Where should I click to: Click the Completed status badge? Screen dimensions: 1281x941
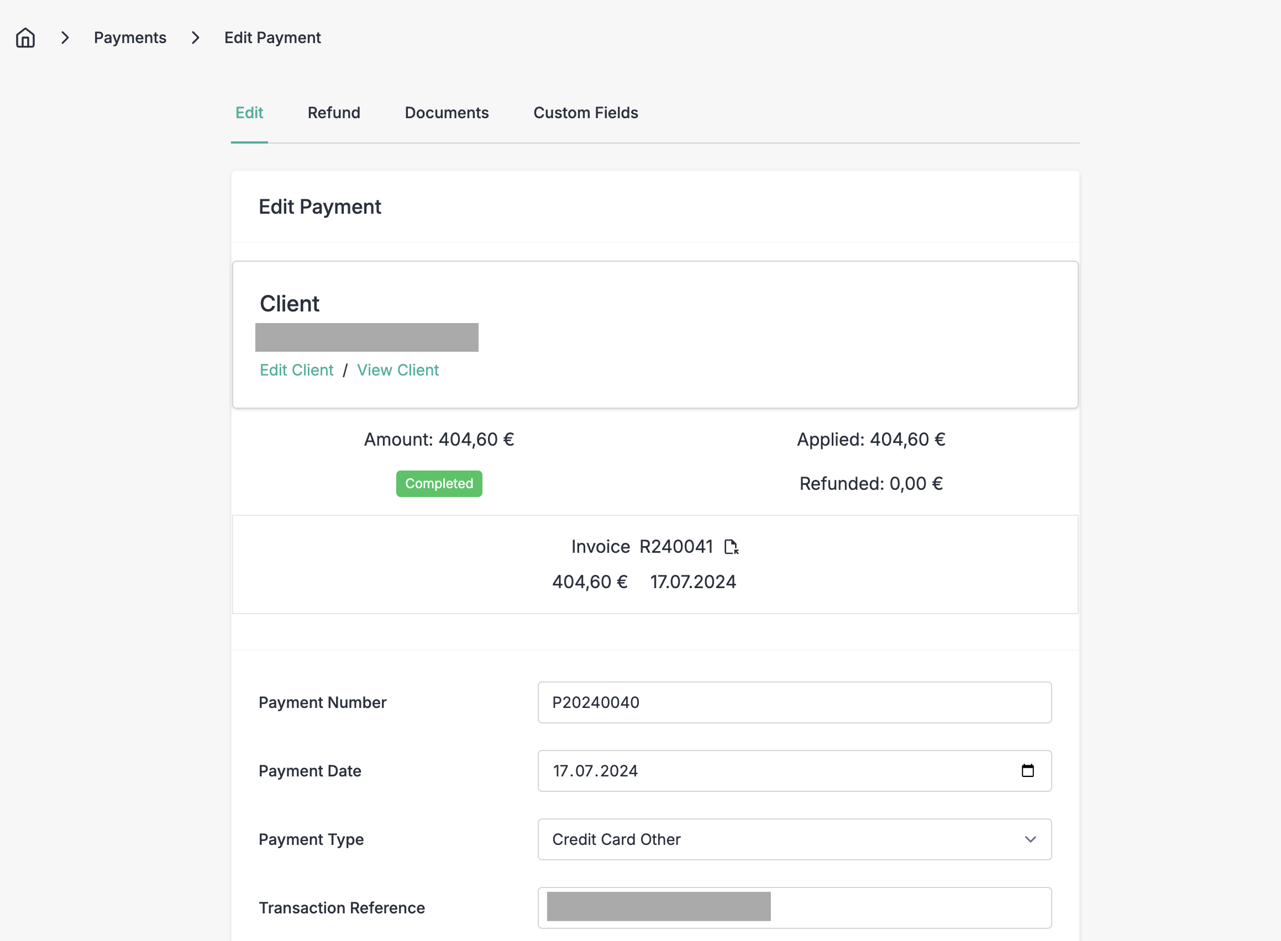point(439,484)
